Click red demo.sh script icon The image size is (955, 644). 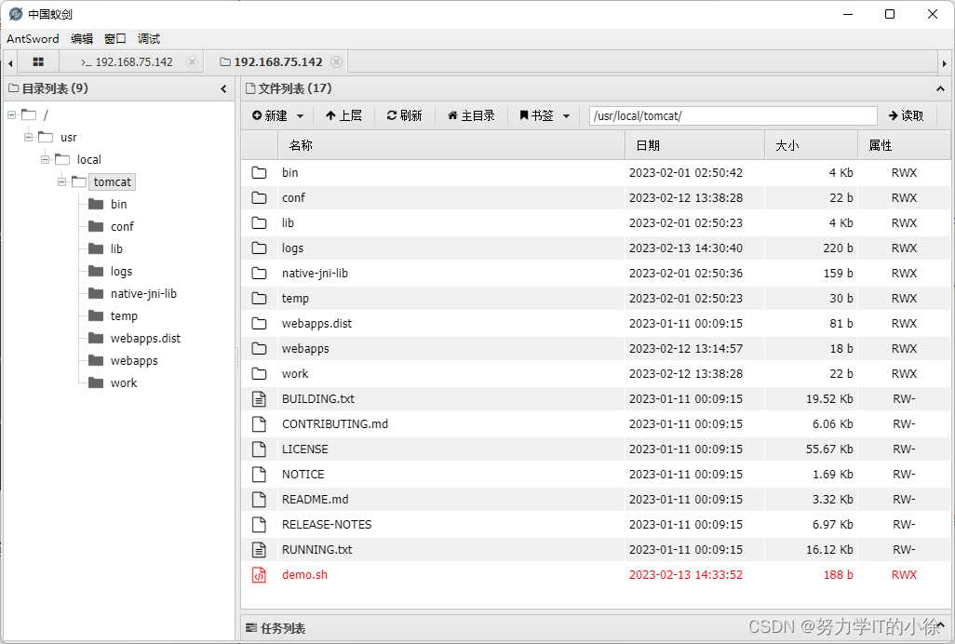point(259,574)
